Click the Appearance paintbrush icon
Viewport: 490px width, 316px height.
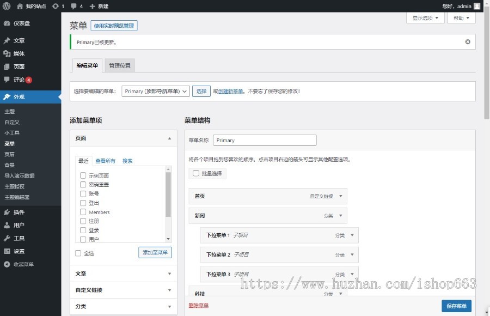click(x=7, y=96)
